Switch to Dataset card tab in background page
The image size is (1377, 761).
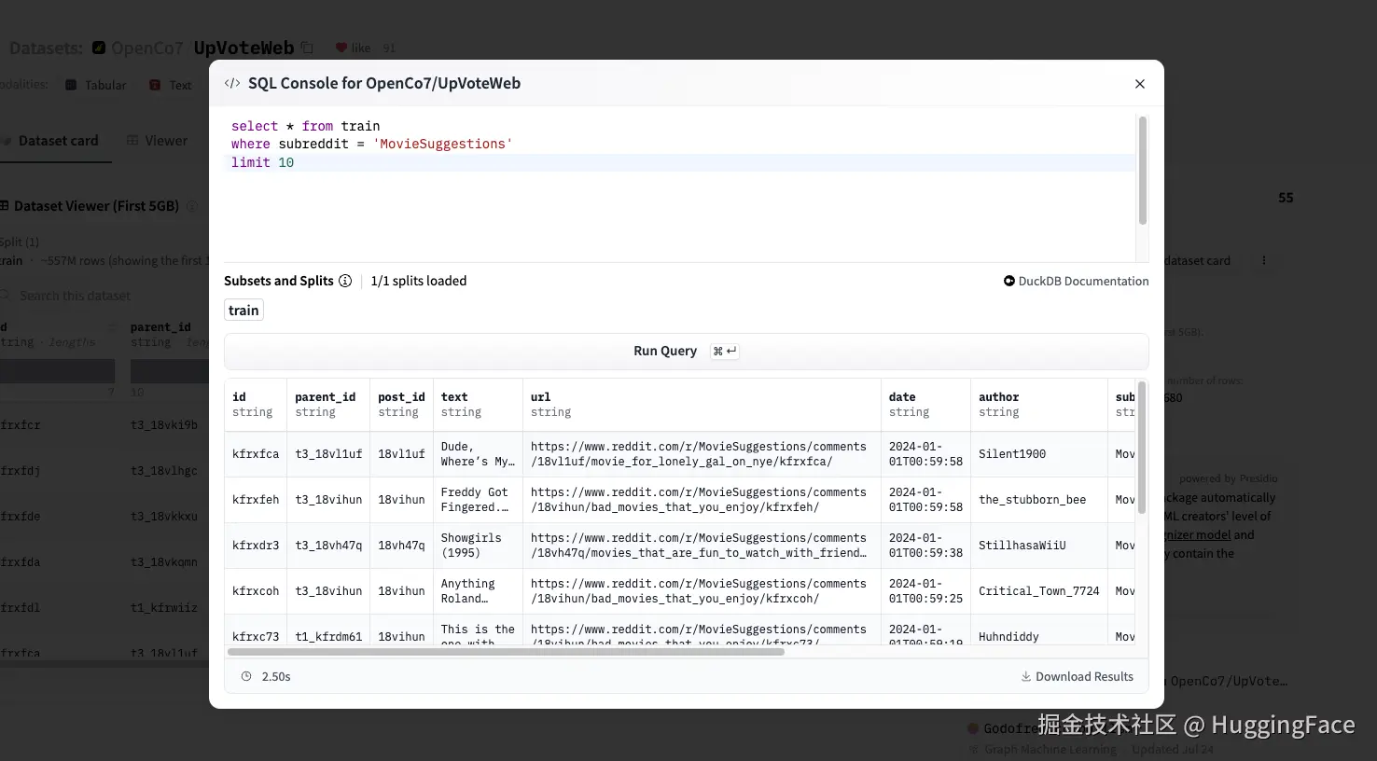click(56, 141)
